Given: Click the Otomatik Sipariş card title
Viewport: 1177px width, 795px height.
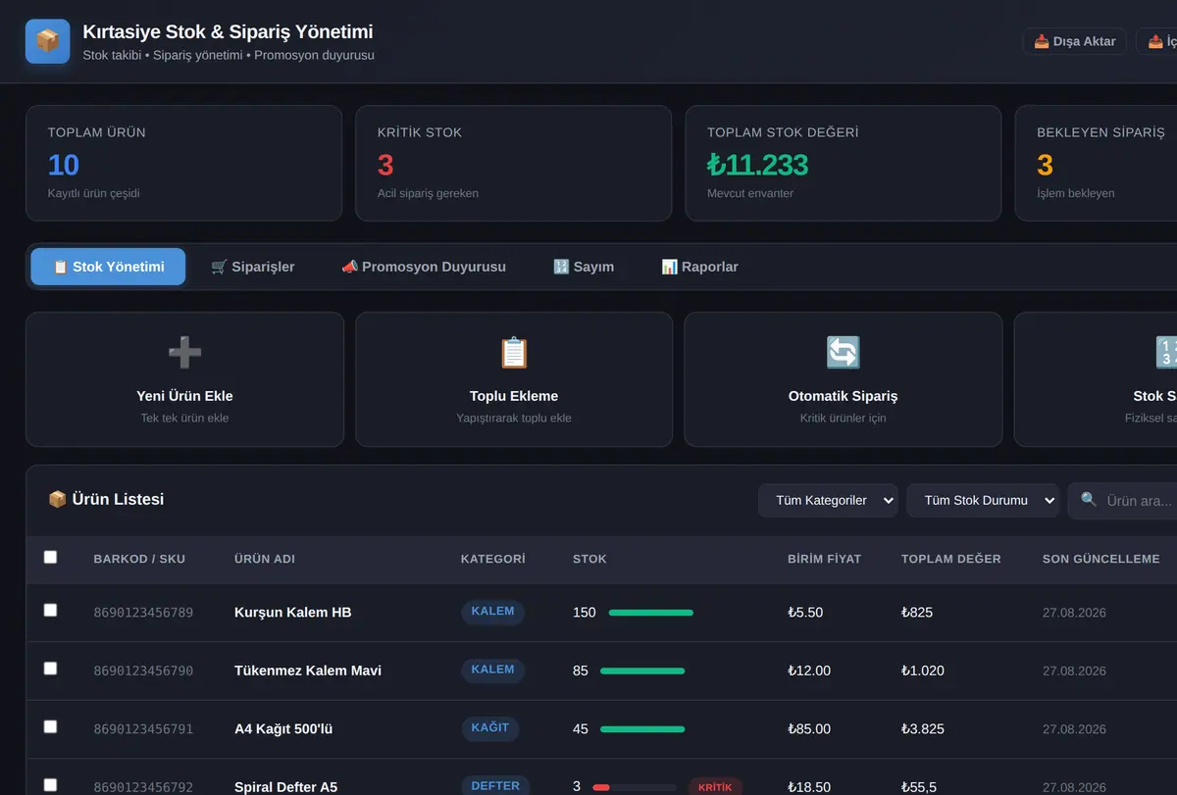Looking at the screenshot, I should click(843, 396).
